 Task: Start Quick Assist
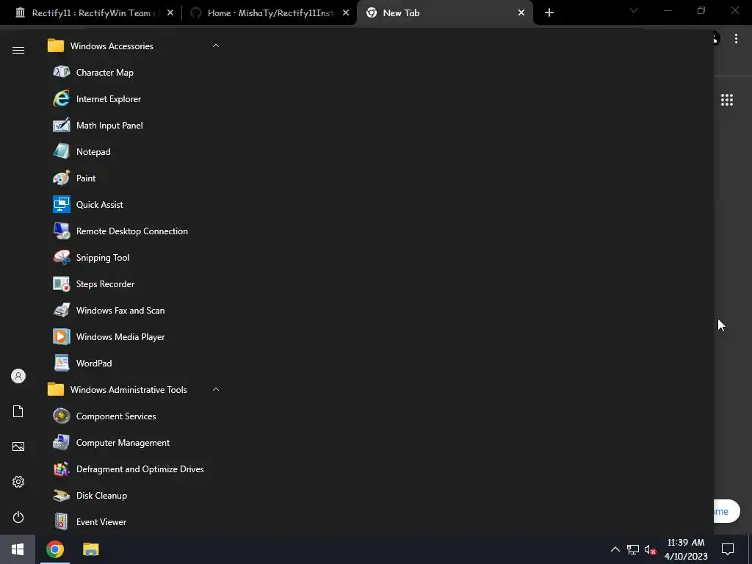(134, 204)
